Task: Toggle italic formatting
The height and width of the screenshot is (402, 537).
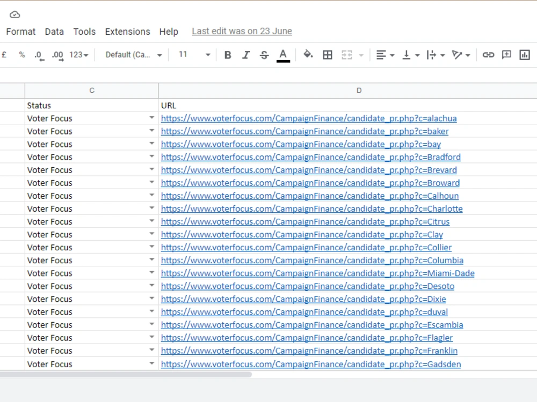Action: coord(245,55)
